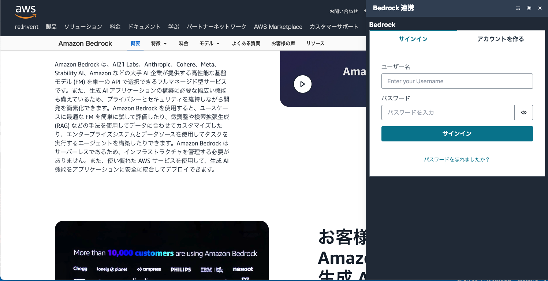Open the リソース tab
This screenshot has height=281, width=548.
point(315,43)
